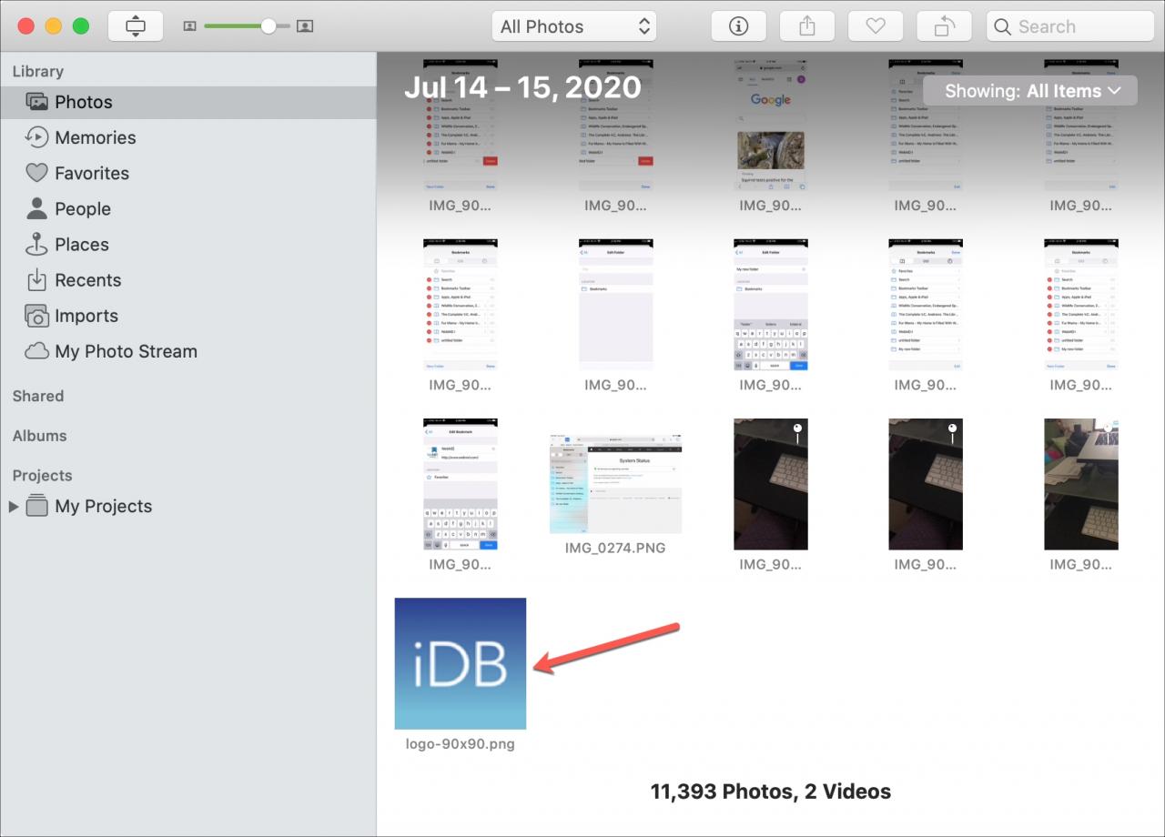Viewport: 1165px width, 837px height.
Task: Click the Library section header
Action: [x=38, y=71]
